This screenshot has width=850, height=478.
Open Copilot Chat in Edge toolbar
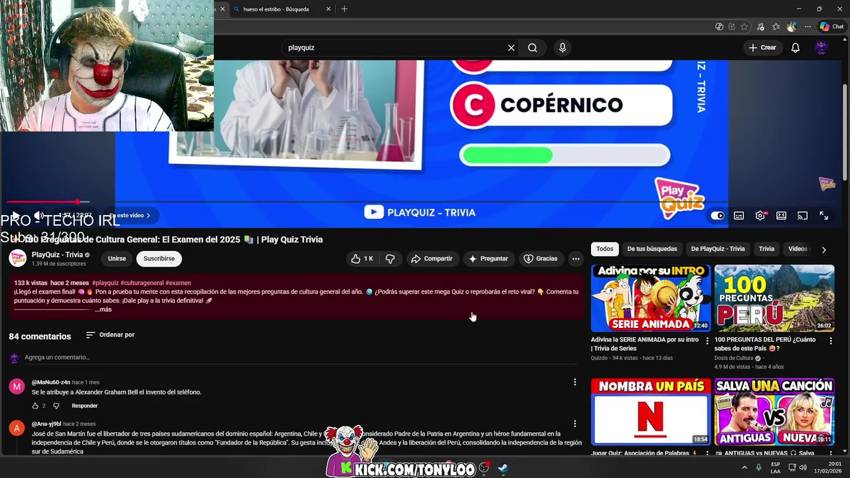click(831, 27)
